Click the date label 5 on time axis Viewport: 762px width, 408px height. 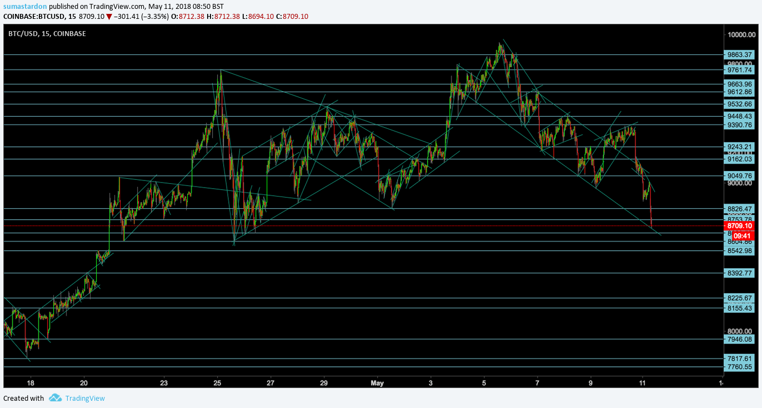(x=484, y=383)
